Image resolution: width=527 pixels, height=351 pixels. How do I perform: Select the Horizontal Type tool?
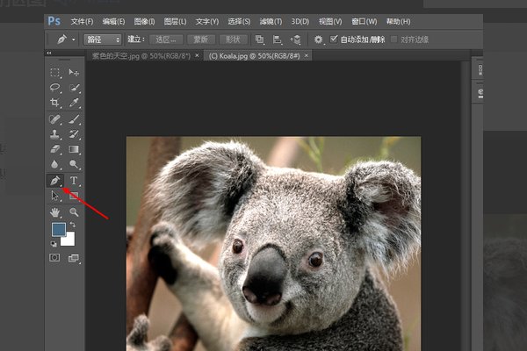[x=74, y=181]
